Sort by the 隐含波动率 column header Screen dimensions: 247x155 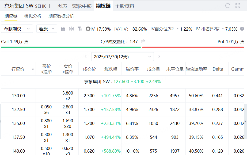(196, 69)
